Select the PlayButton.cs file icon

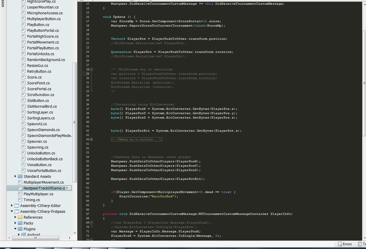(x=24, y=25)
